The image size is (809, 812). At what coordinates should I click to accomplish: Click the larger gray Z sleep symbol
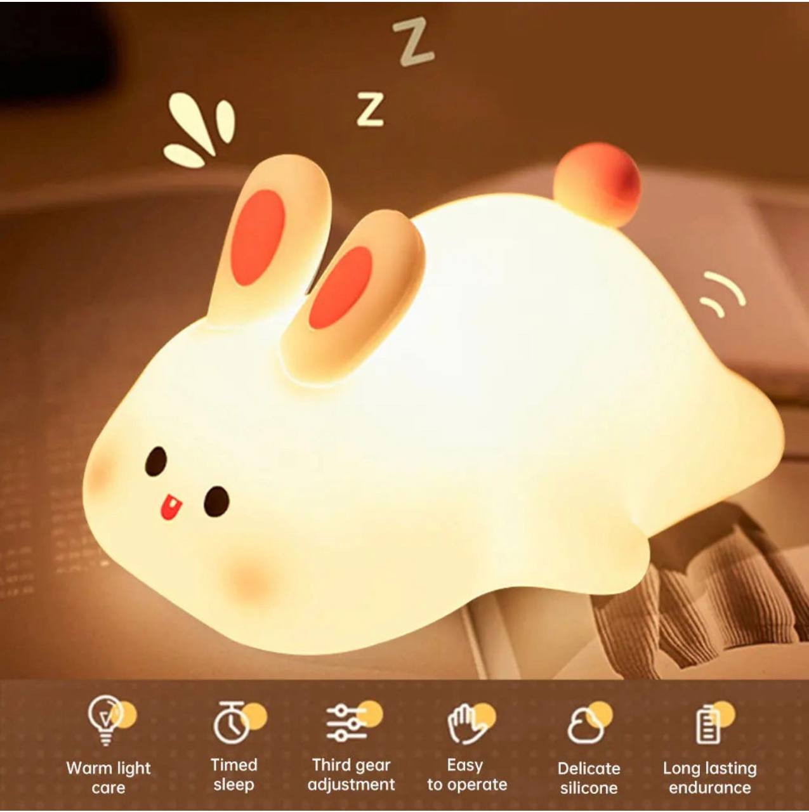[x=413, y=43]
